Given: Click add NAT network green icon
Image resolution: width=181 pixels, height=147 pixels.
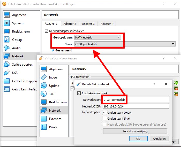Looking at the screenshot, I should [x=176, y=83].
